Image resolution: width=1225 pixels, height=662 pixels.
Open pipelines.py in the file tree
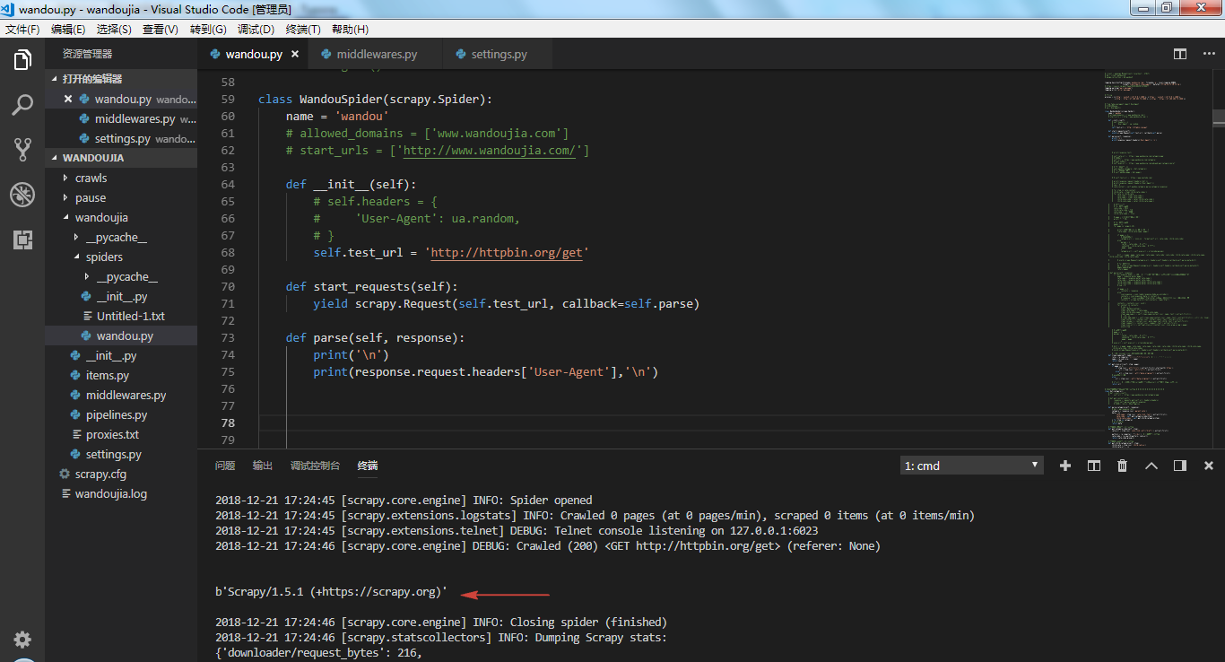pyautogui.click(x=121, y=414)
